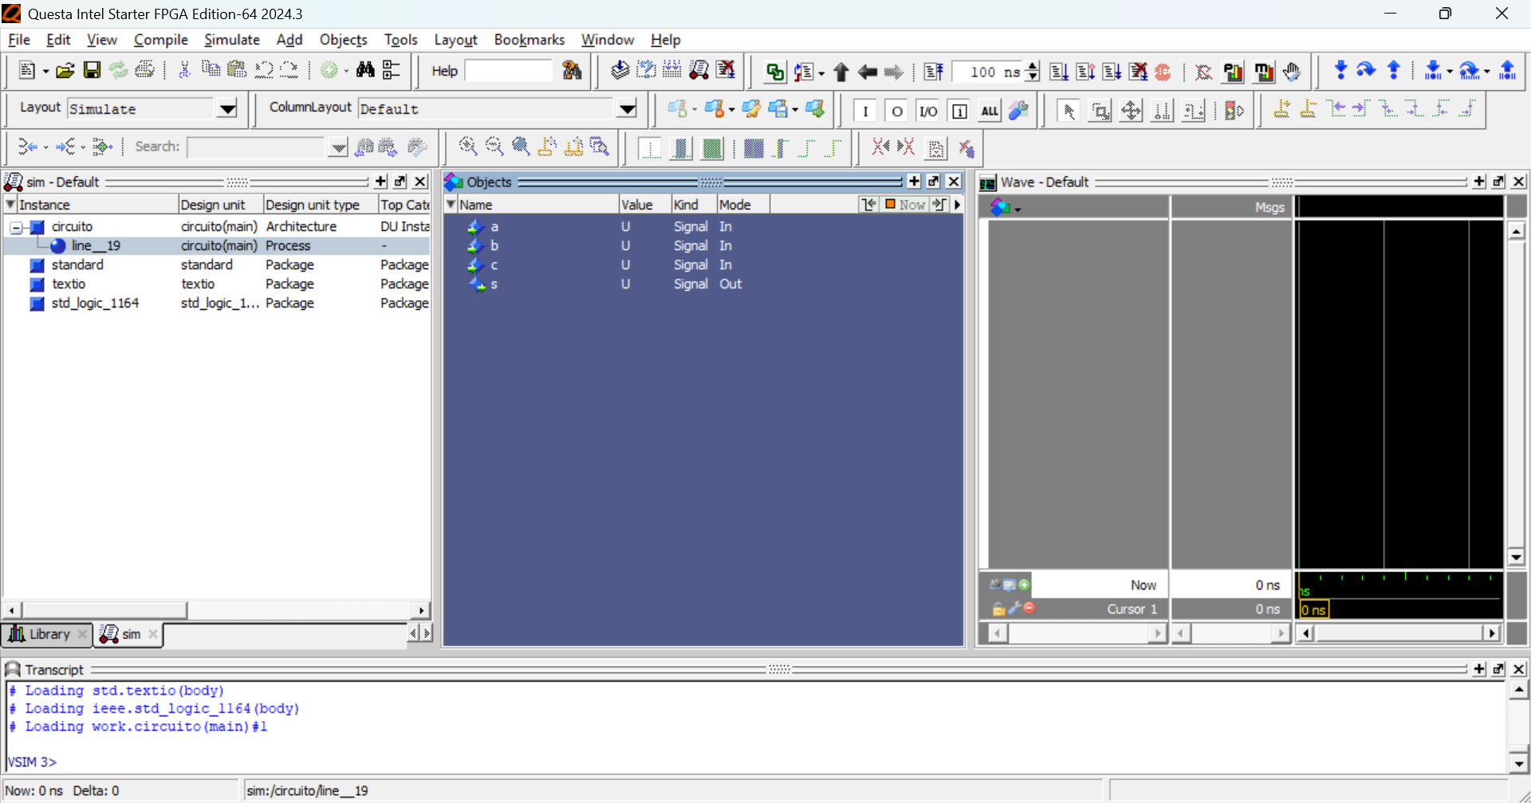This screenshot has height=803, width=1531.
Task: Click run length stepper up arrow
Action: (x=1033, y=66)
